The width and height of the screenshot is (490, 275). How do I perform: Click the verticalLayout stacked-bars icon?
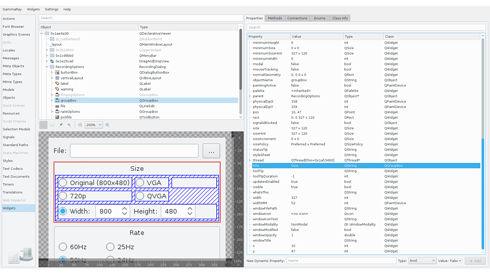[57, 78]
